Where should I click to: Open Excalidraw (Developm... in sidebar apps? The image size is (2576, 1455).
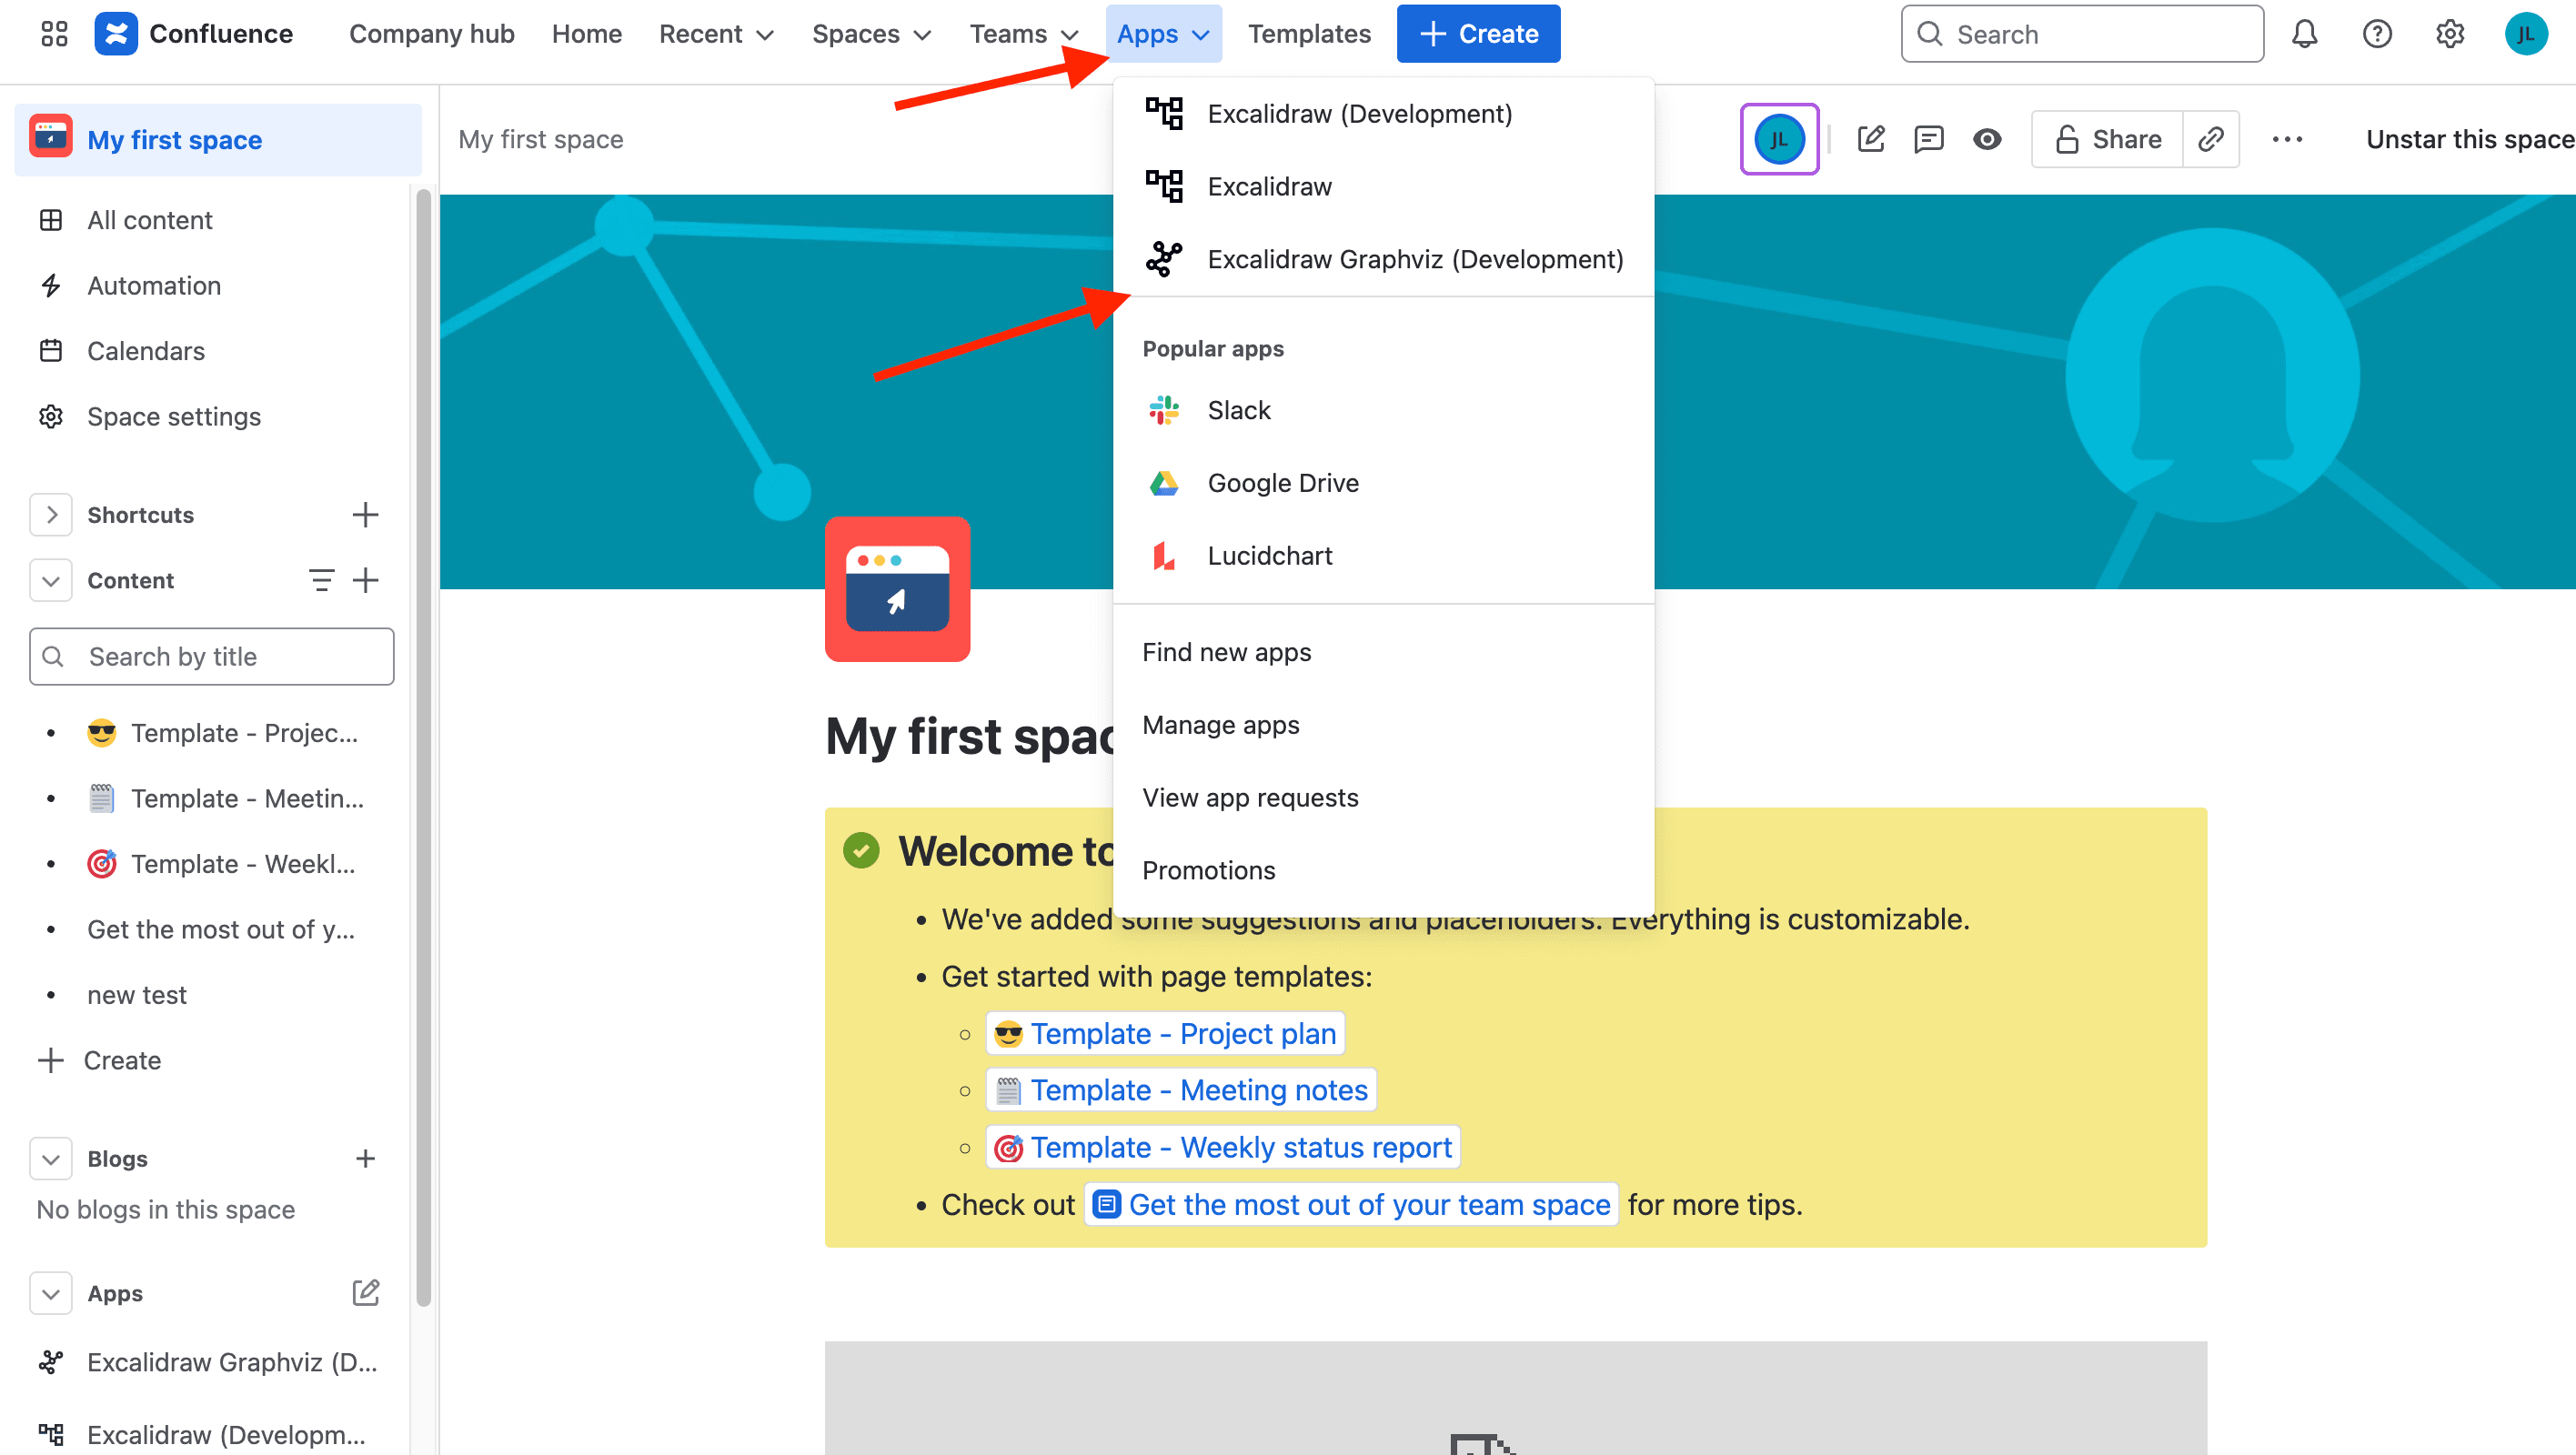pyautogui.click(x=211, y=1435)
